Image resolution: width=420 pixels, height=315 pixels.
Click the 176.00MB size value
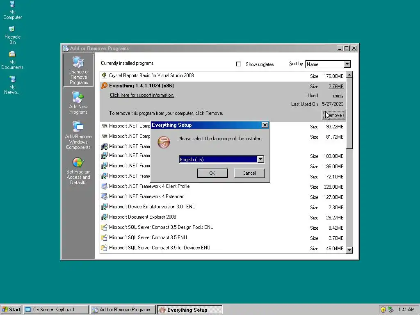coord(333,76)
